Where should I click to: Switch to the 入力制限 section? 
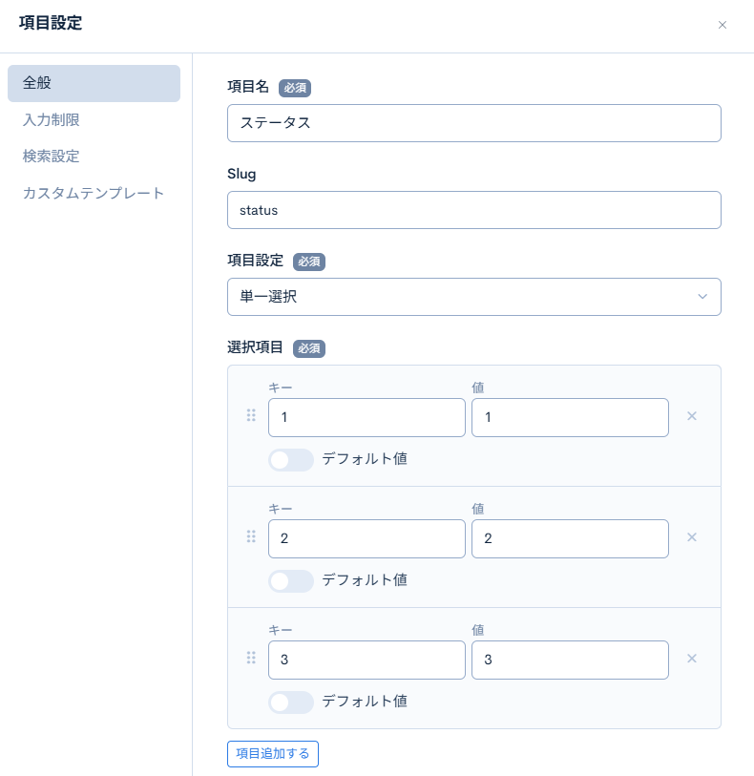[50, 119]
